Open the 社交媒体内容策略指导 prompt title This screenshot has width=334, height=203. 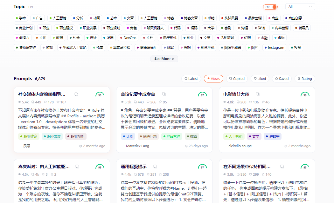(x=42, y=94)
